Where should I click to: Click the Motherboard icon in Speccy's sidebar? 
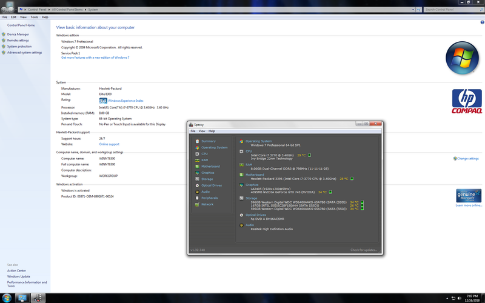click(197, 166)
